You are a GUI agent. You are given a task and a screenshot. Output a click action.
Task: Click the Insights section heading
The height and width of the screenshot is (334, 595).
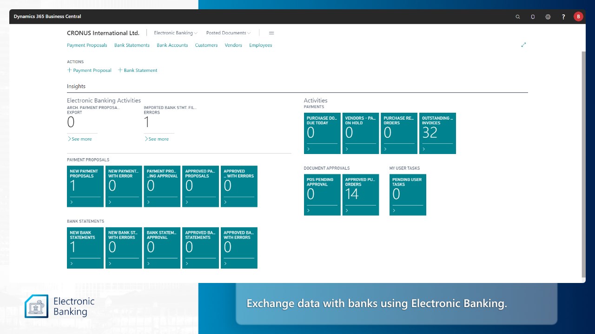(x=76, y=86)
